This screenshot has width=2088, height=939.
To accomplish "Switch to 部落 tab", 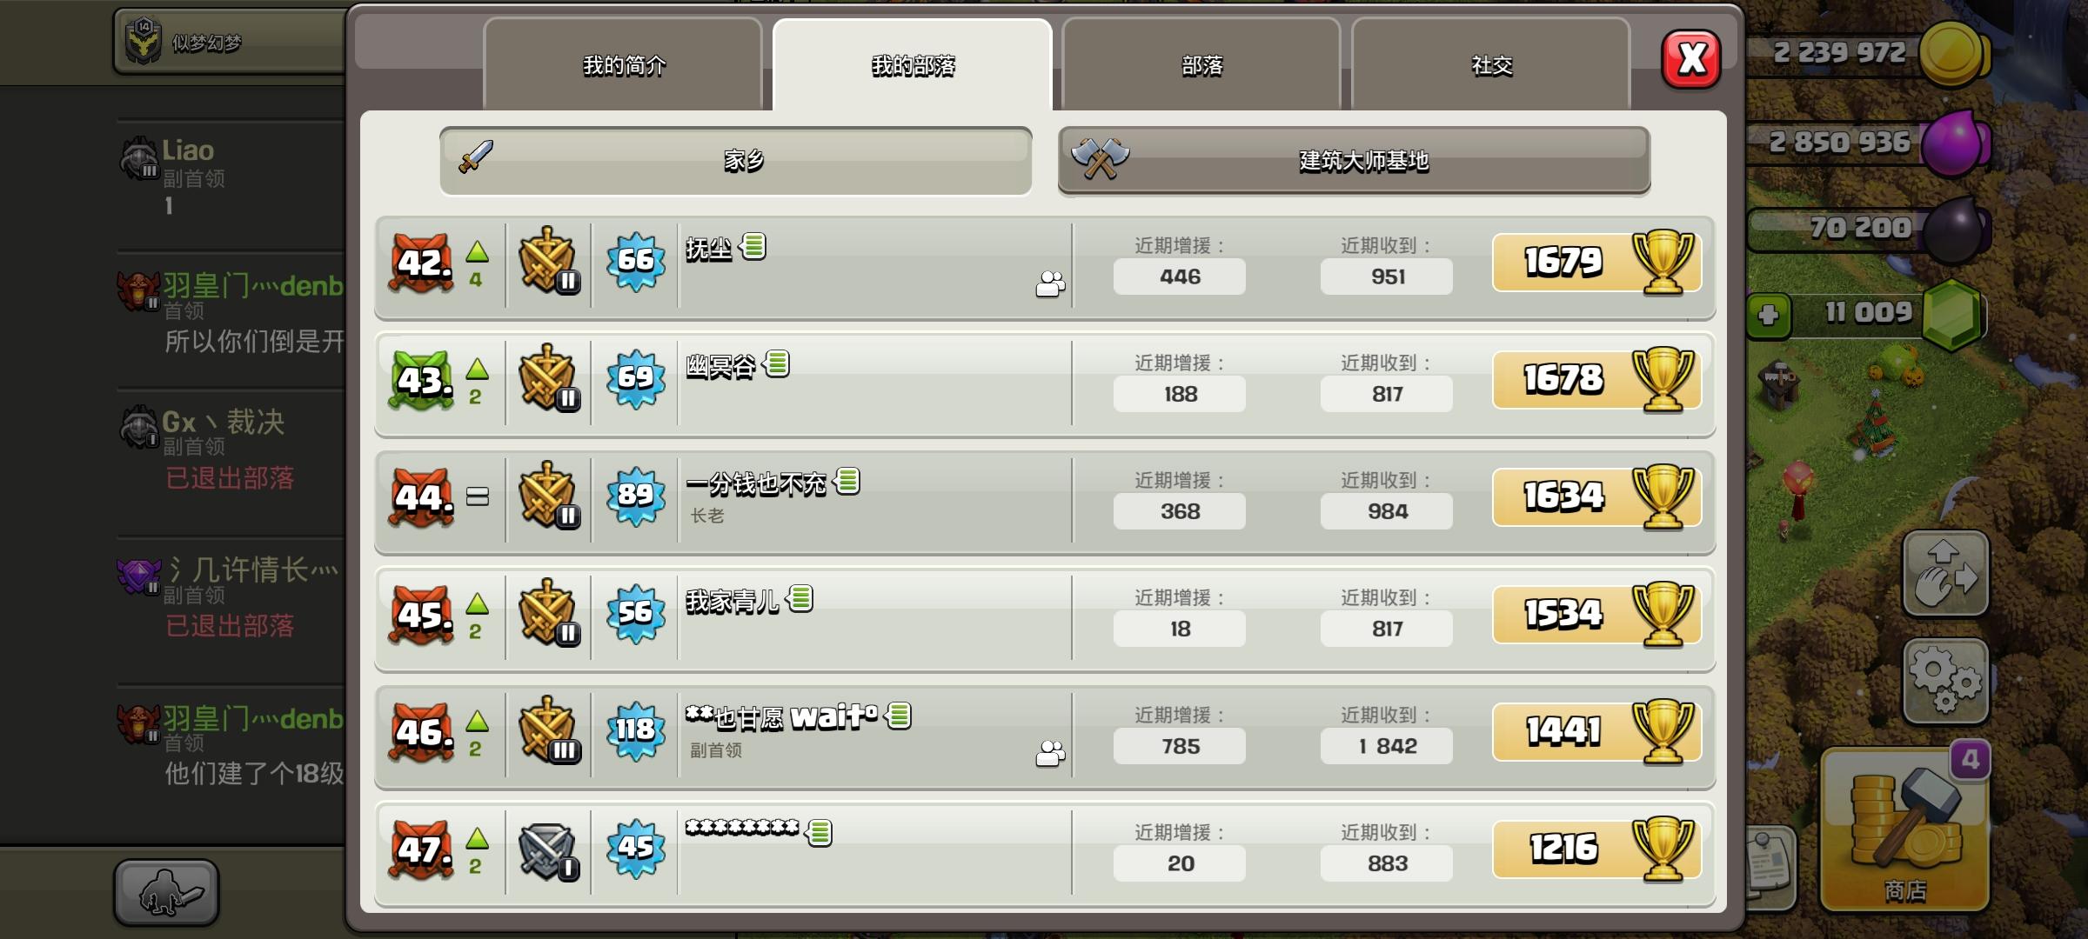I will pyautogui.click(x=1201, y=65).
